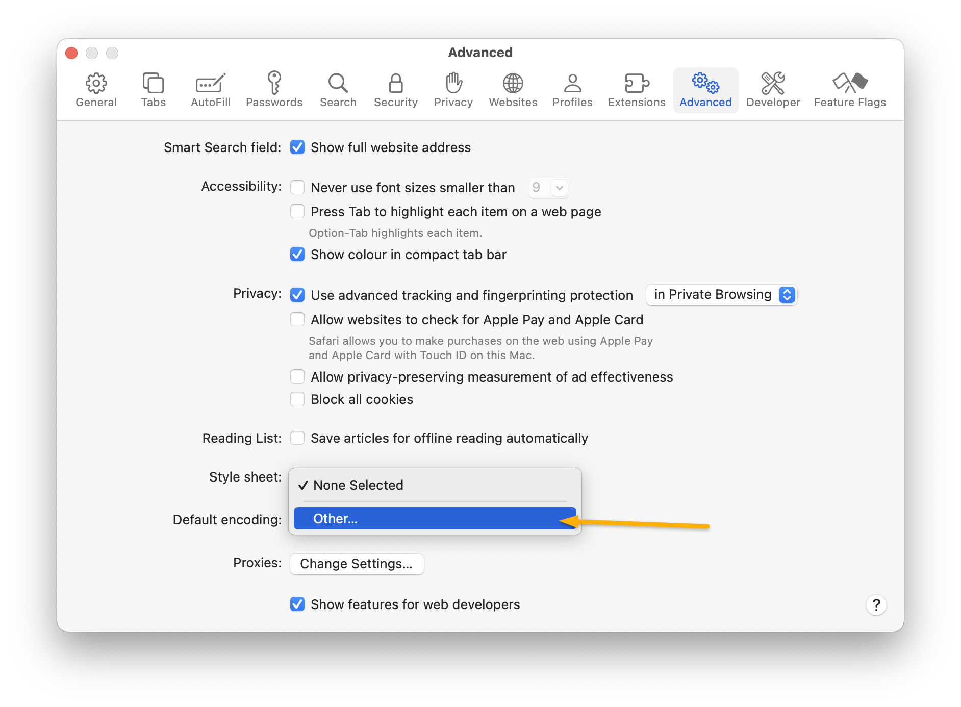This screenshot has width=961, height=707.
Task: Open the Extensions settings pane
Action: coord(637,90)
